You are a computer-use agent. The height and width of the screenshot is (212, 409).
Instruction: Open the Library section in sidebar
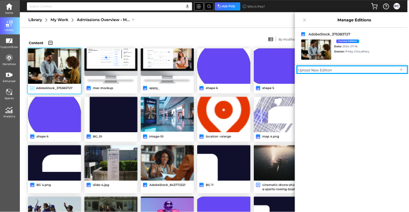[9, 26]
